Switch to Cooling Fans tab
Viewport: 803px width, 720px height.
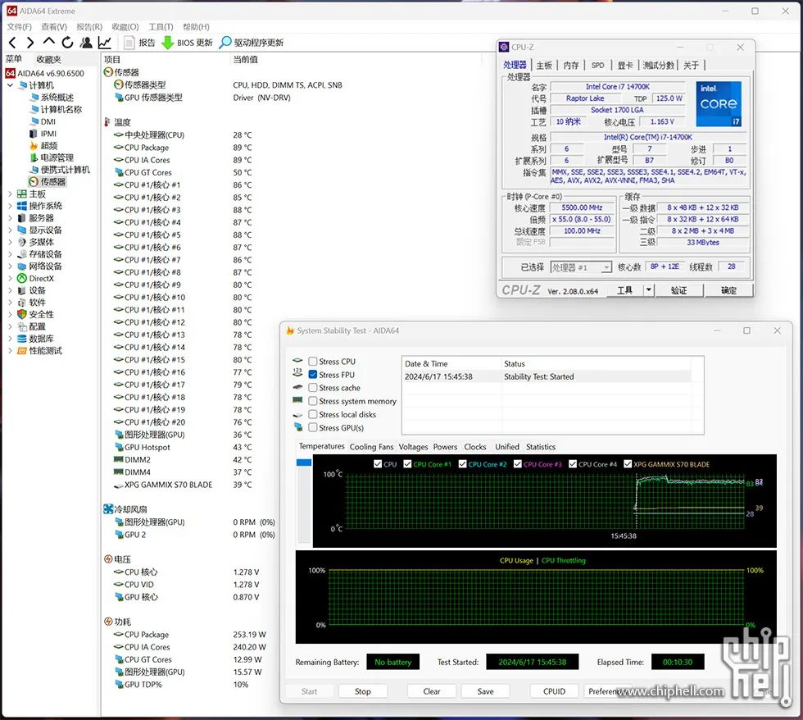(x=371, y=447)
